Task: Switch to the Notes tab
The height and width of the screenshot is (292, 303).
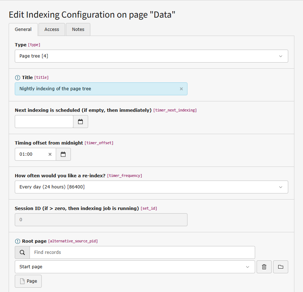Action: click(x=78, y=29)
